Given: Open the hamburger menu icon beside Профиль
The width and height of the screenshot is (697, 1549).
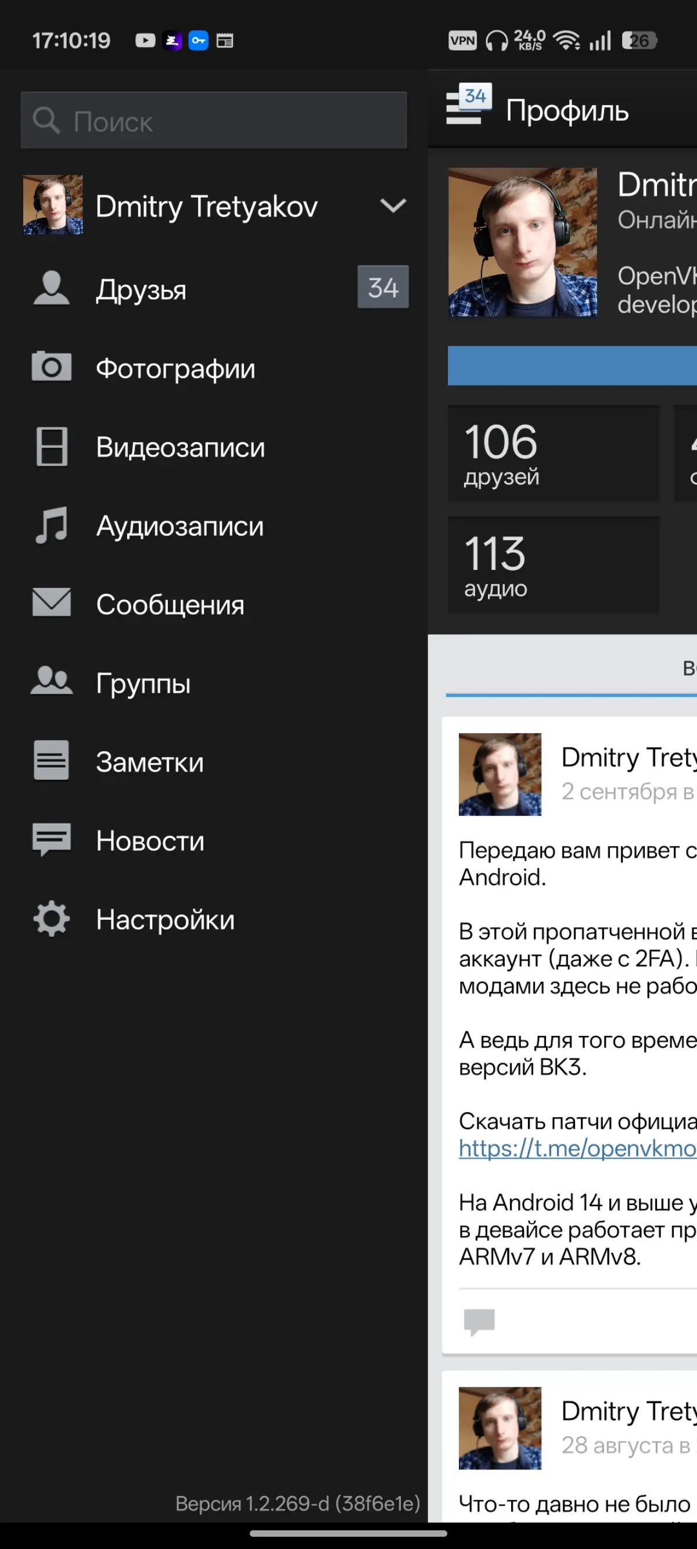Looking at the screenshot, I should pos(464,109).
